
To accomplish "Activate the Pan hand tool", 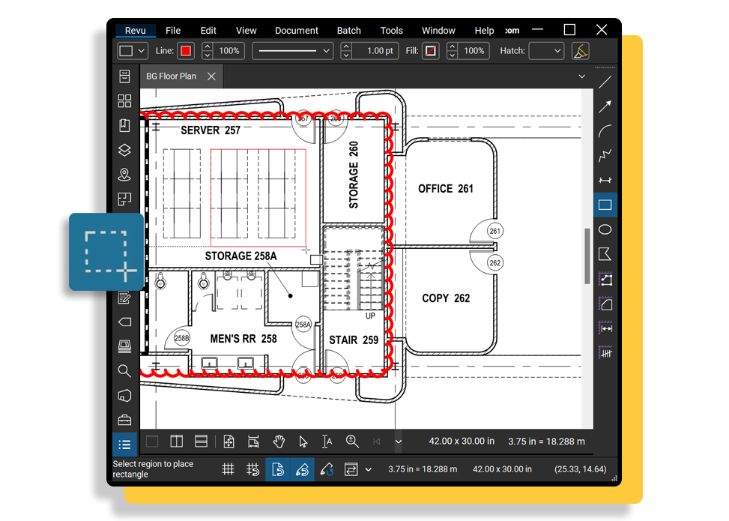I will [279, 442].
